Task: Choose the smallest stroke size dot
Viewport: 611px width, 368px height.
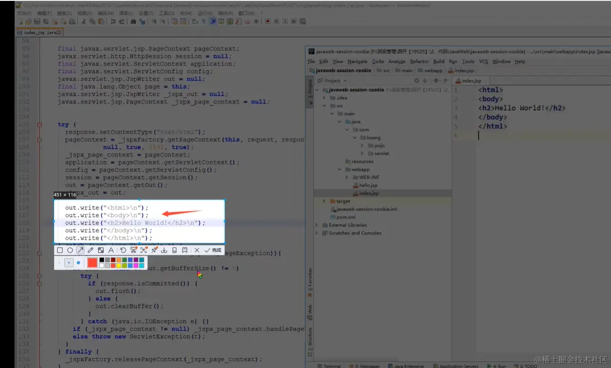Action: 59,263
